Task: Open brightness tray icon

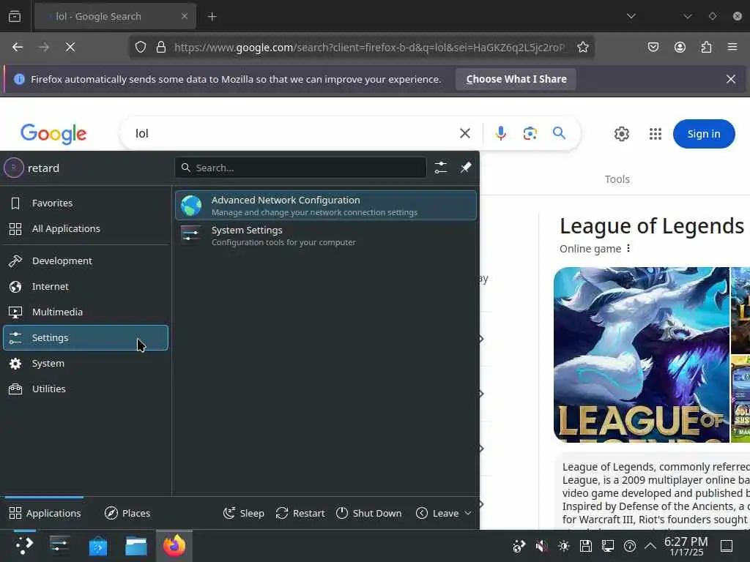Action: point(563,546)
